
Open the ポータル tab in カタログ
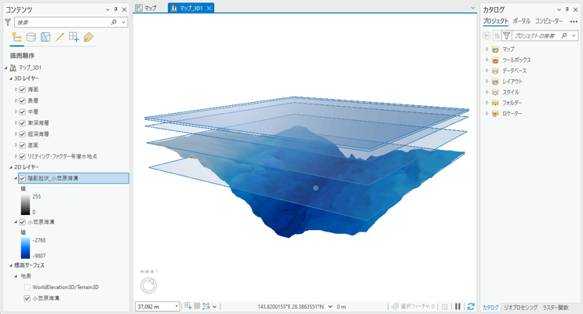521,21
